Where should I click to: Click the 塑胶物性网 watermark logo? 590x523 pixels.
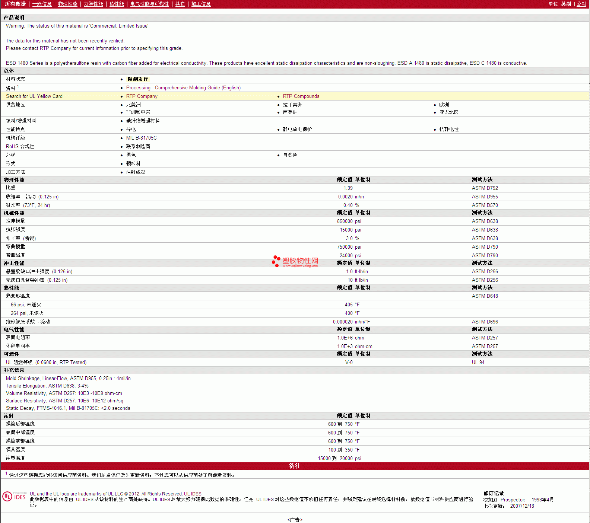(295, 261)
